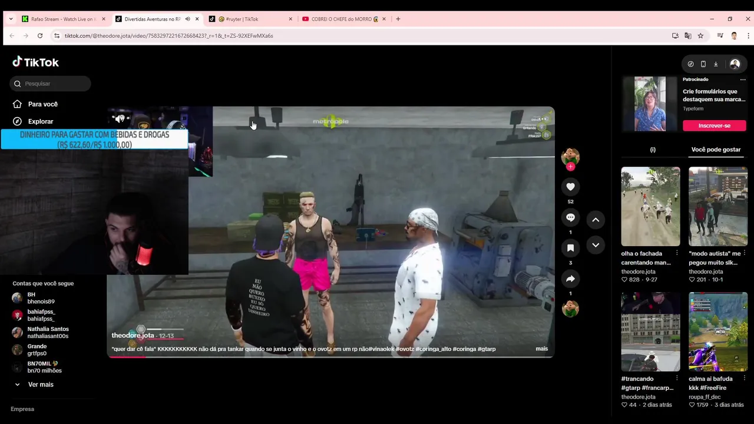The height and width of the screenshot is (424, 754).
Task: Click the Para você home icon
Action: pos(17,104)
